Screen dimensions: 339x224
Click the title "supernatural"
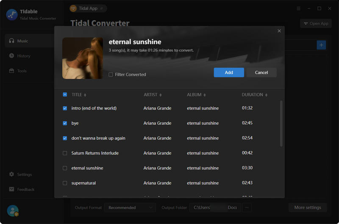(x=83, y=183)
